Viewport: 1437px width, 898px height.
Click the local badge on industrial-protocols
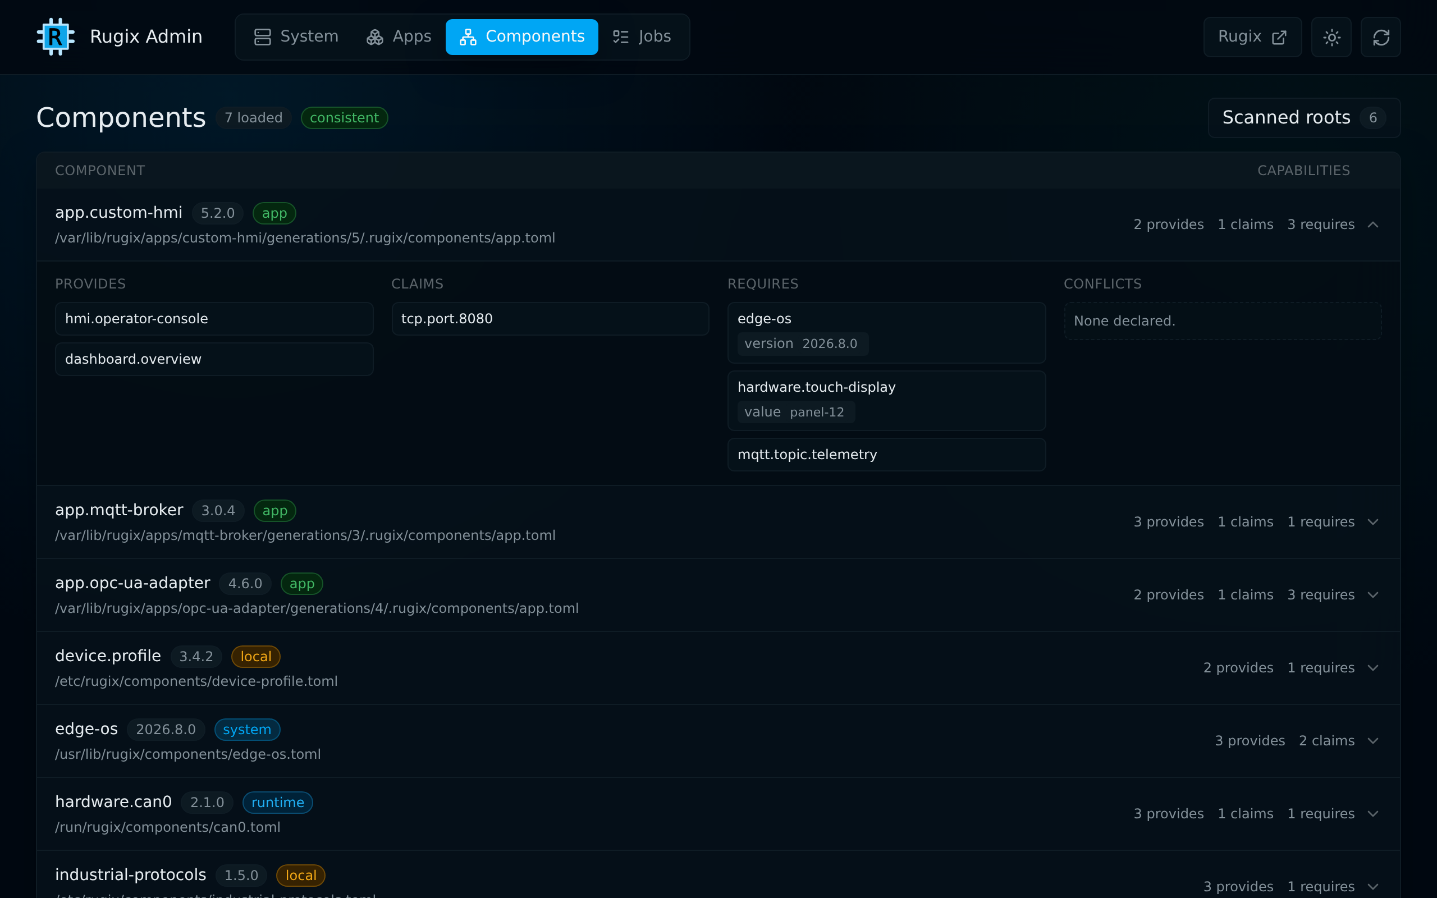(301, 876)
